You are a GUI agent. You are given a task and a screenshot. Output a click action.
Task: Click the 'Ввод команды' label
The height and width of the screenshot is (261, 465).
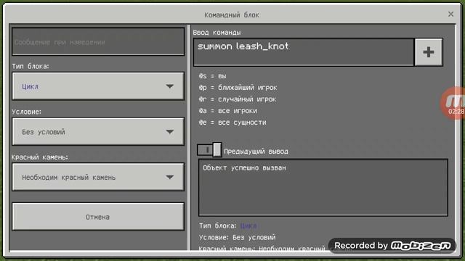[x=217, y=32]
